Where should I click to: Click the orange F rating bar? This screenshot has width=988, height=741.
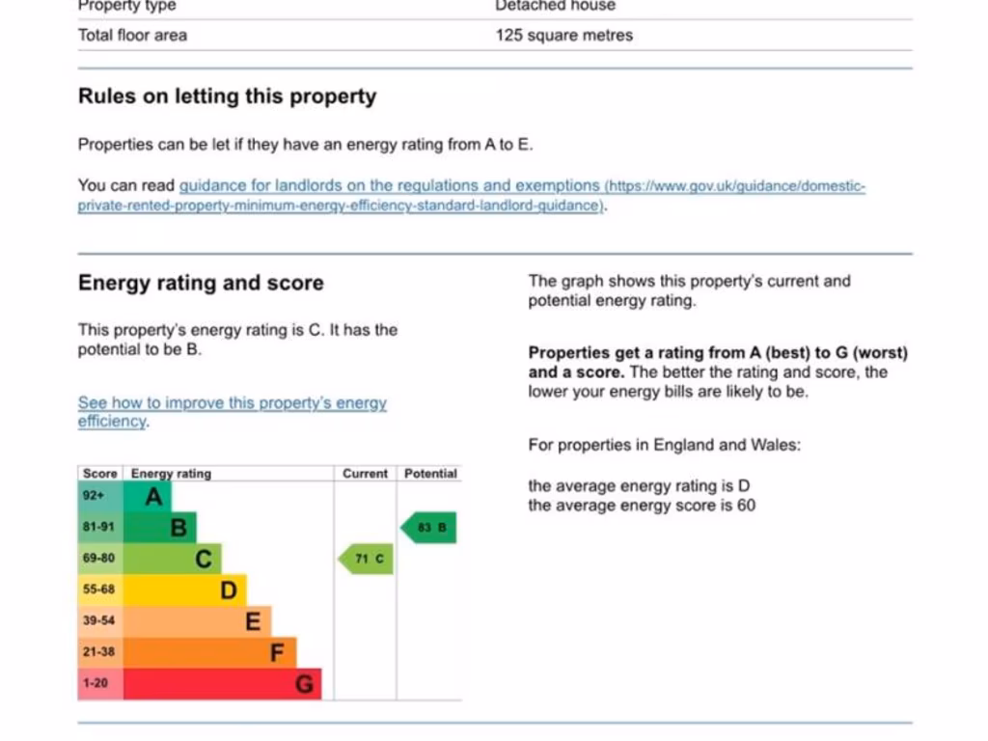pyautogui.click(x=210, y=652)
